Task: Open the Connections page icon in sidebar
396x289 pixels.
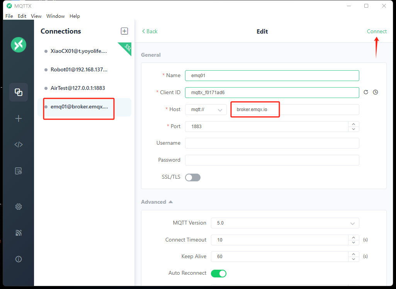Action: pyautogui.click(x=19, y=92)
